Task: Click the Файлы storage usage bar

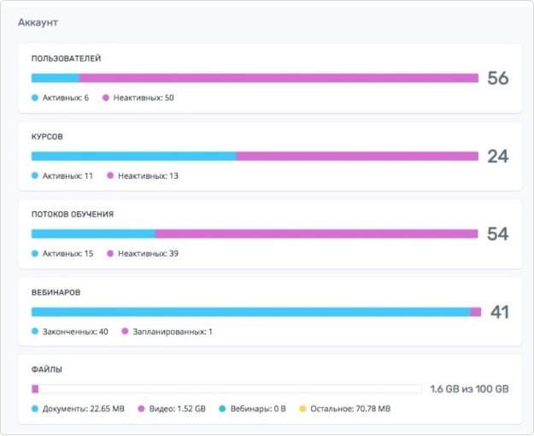Action: click(226, 389)
